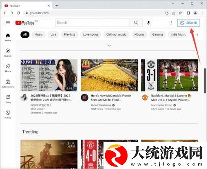This screenshot has height=169, width=207.
Task: Open Manchester United channel name
Action: coord(162,105)
